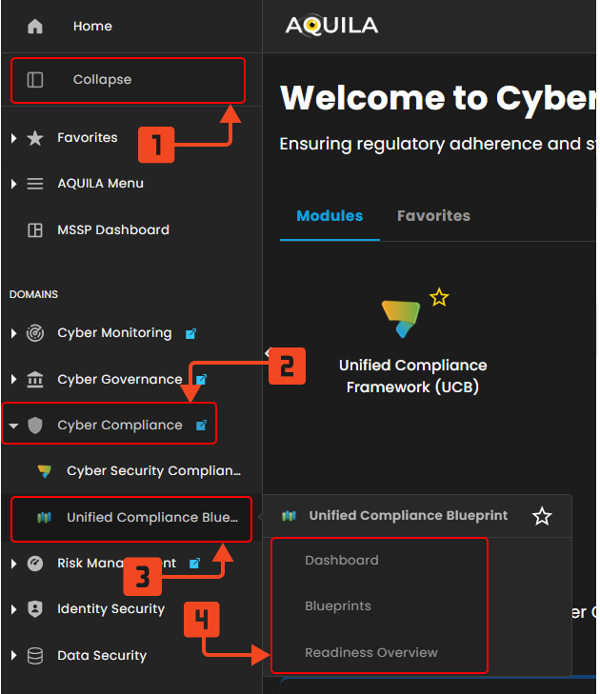
Task: Select Data Security in the sidebar
Action: point(101,656)
